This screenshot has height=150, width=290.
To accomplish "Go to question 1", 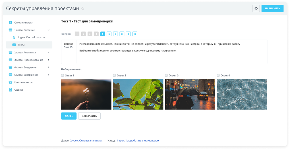I will pyautogui.click(x=77, y=34).
